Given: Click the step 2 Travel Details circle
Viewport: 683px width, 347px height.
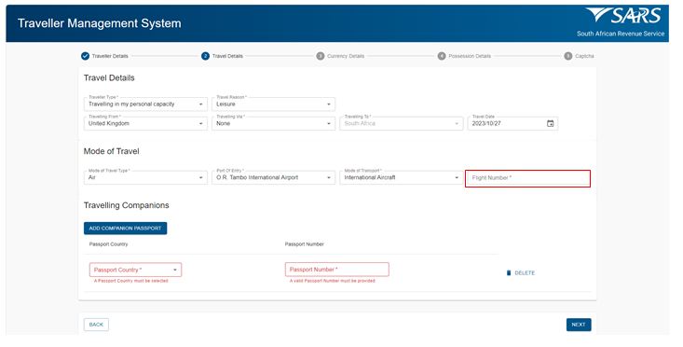Looking at the screenshot, I should [x=205, y=56].
